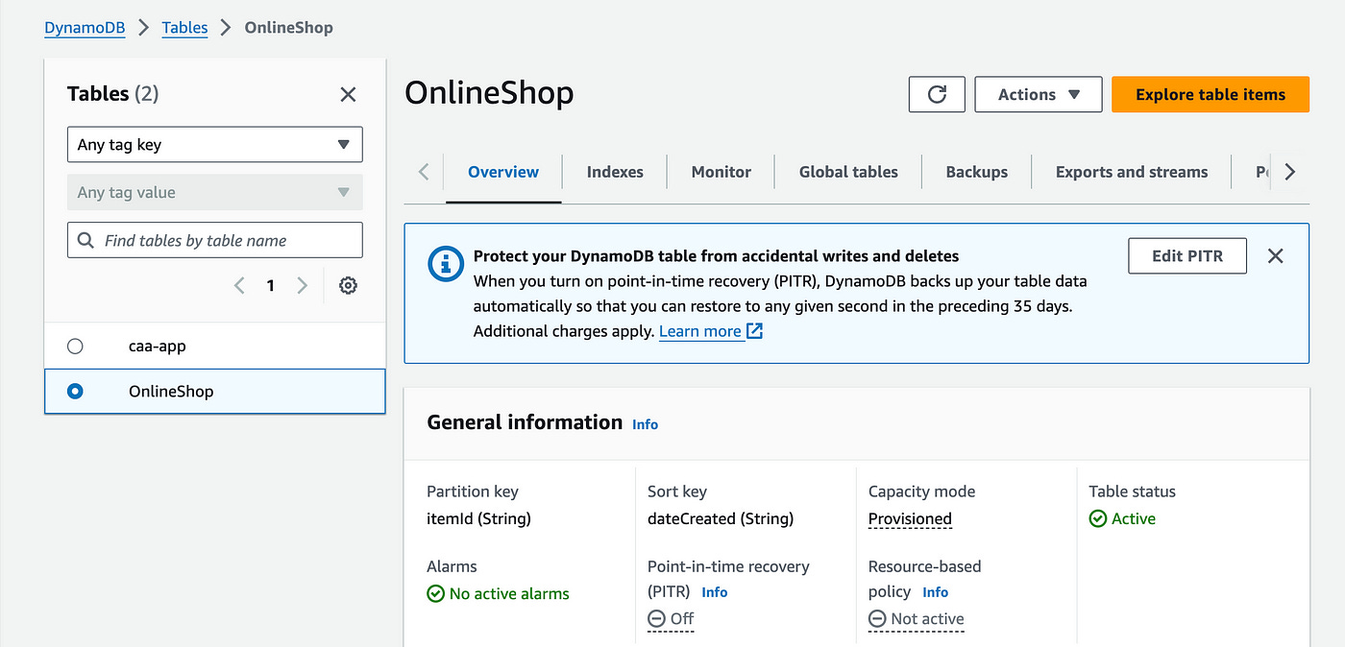
Task: Expand the Actions dropdown menu
Action: click(1039, 94)
